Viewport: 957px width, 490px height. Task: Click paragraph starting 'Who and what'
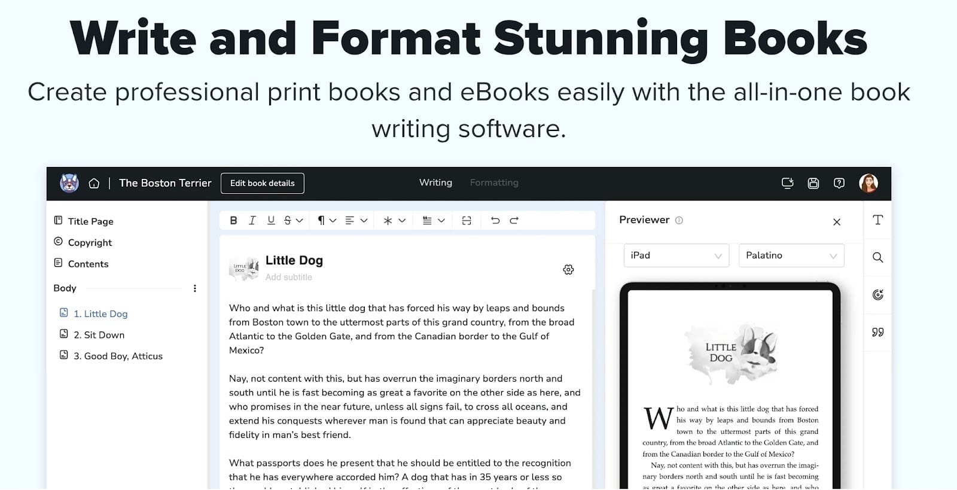tap(402, 329)
